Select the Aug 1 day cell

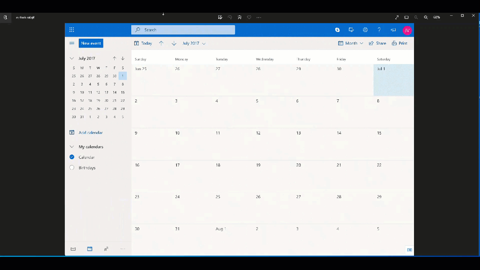coord(232,240)
